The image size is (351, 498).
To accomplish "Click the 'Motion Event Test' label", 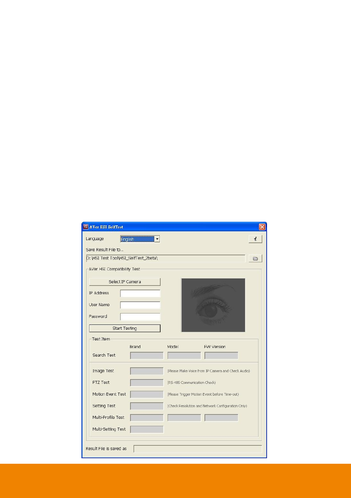I will (109, 394).
